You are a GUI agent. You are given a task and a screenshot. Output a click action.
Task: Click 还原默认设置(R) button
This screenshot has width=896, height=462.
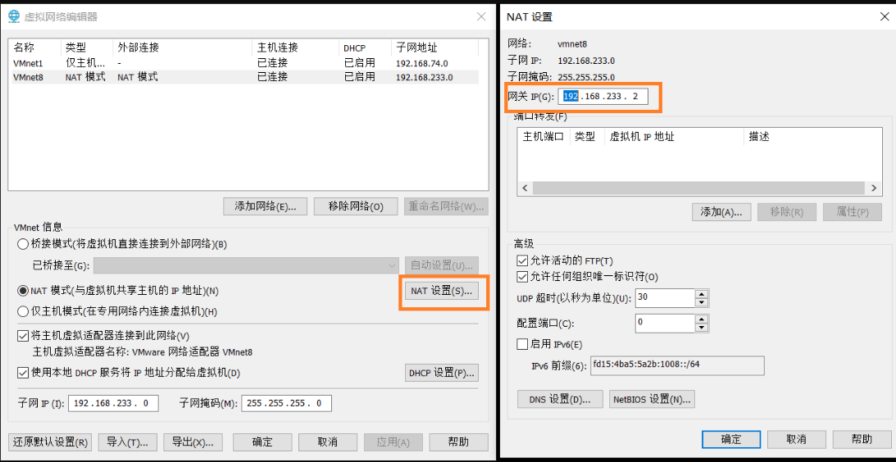click(x=50, y=442)
